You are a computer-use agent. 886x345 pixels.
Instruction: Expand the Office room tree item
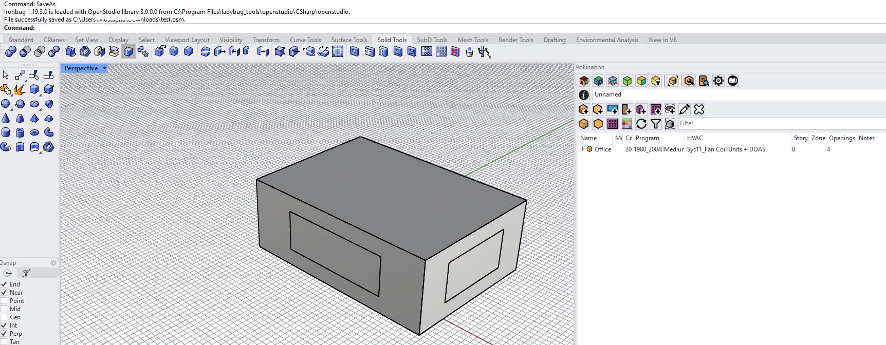click(582, 149)
